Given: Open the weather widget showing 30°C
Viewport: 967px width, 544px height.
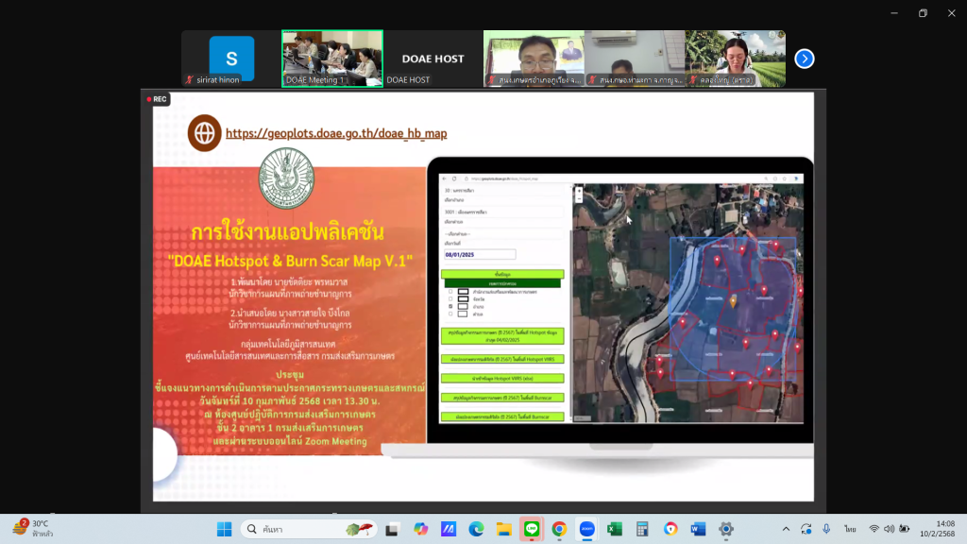Looking at the screenshot, I should (33, 529).
